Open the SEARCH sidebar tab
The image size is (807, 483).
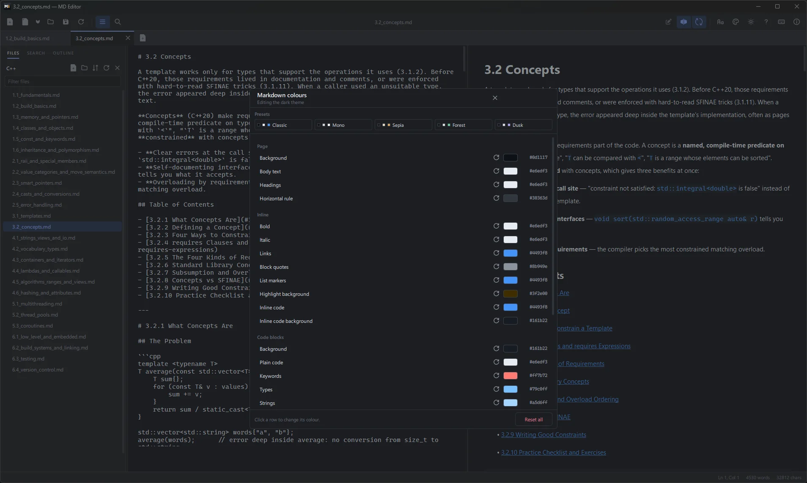[x=36, y=53]
